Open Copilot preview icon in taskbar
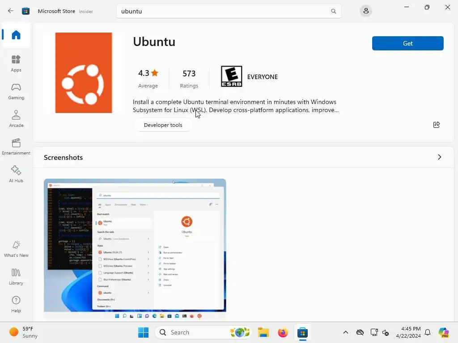 (x=444, y=332)
